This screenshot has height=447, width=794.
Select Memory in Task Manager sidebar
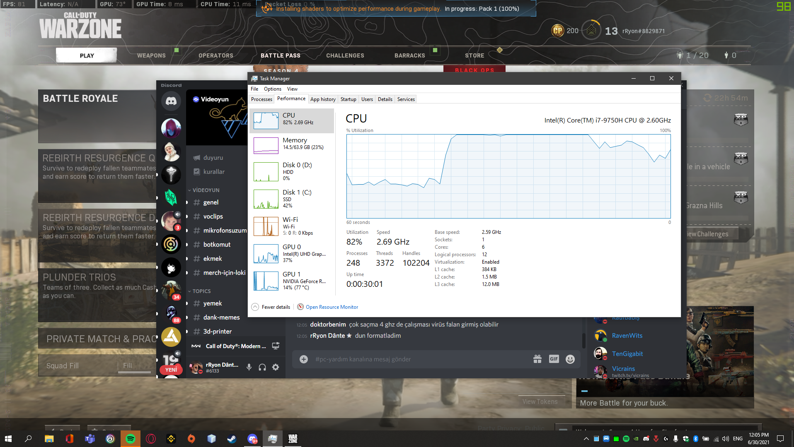[x=292, y=145]
